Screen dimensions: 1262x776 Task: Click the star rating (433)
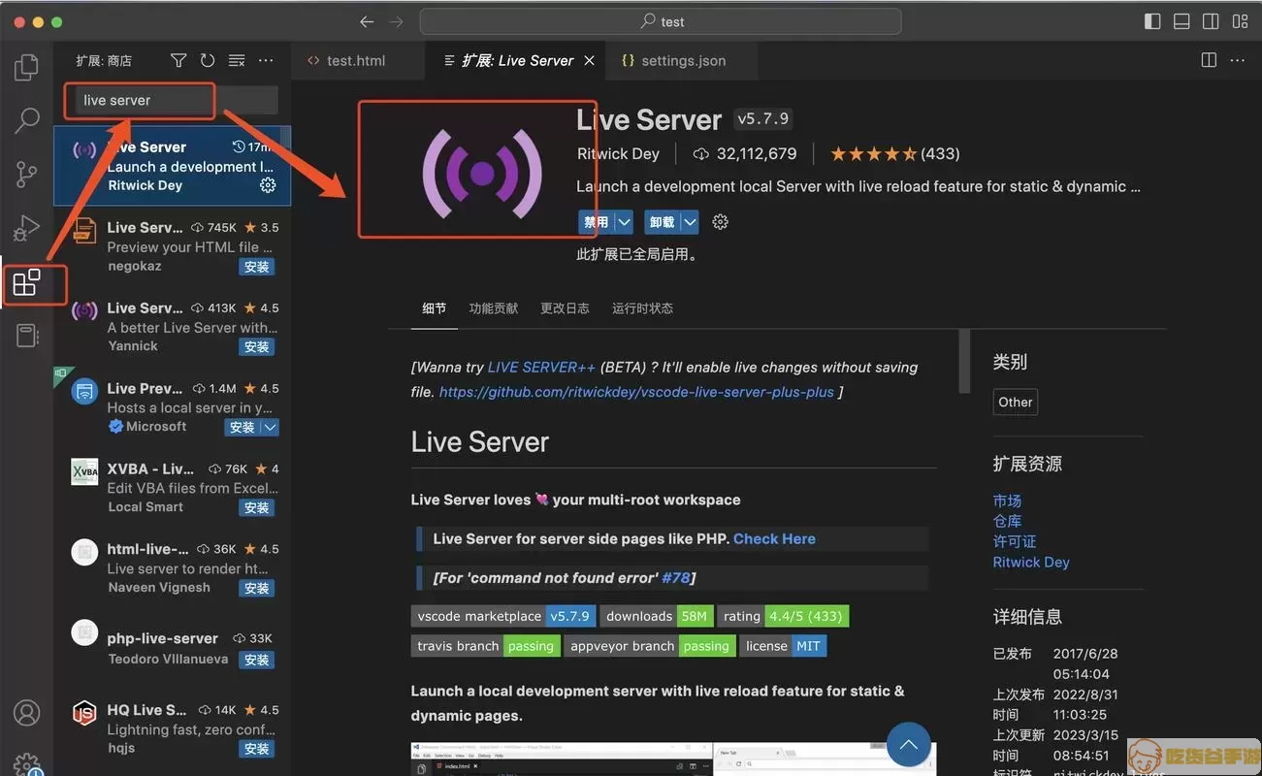coord(895,154)
